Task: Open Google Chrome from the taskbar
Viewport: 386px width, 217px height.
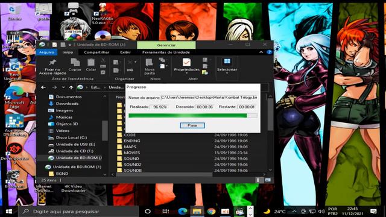Action: 211,212
